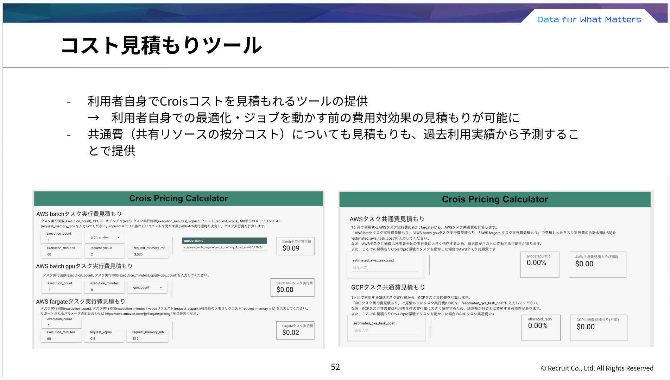
Task: Select the cuisine-cpu-c6i queue entry
Action: [x=224, y=247]
